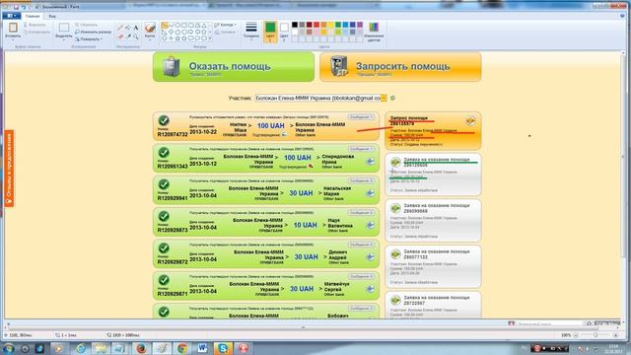Click the Select rectangle tool icon
This screenshot has height=355, width=631.
point(63,28)
